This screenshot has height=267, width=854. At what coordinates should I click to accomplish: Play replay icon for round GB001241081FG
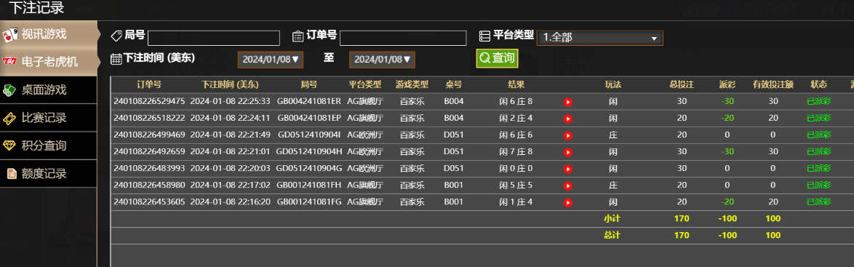[567, 203]
